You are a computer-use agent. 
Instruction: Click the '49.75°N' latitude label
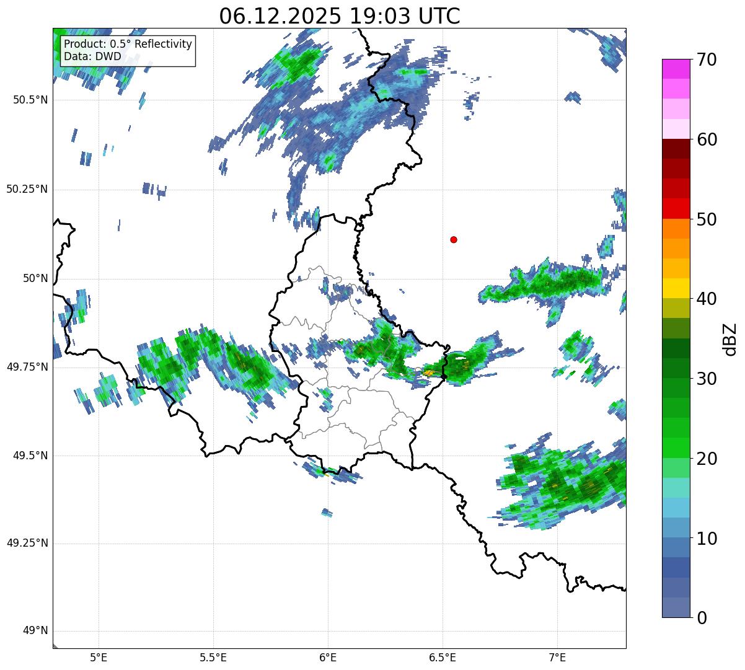click(27, 367)
